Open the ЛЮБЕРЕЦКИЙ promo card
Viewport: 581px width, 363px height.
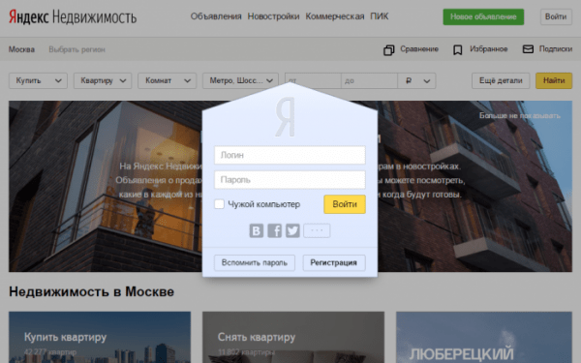(x=484, y=337)
